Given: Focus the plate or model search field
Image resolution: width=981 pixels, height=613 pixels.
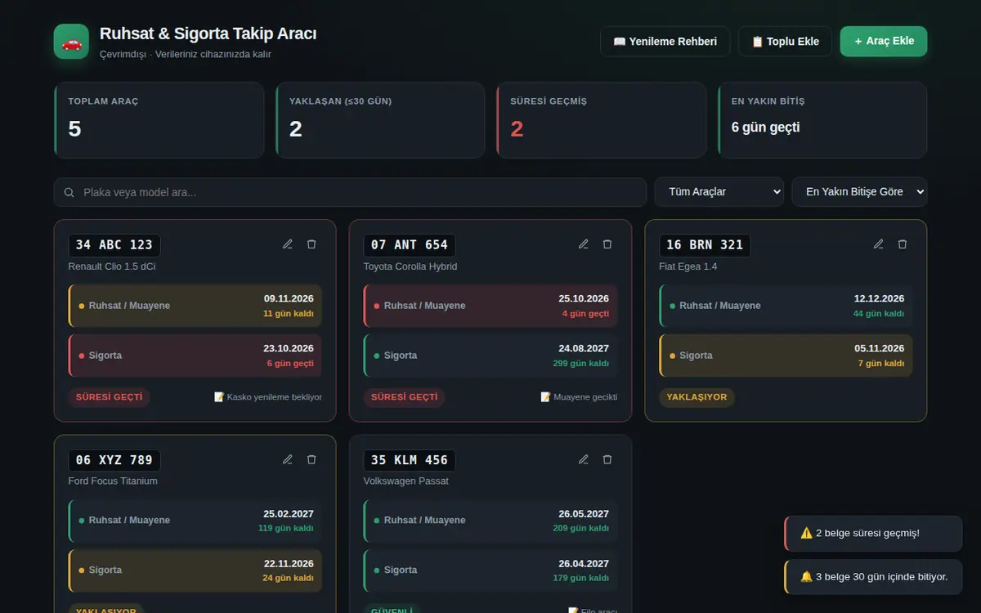Looking at the screenshot, I should pos(350,193).
